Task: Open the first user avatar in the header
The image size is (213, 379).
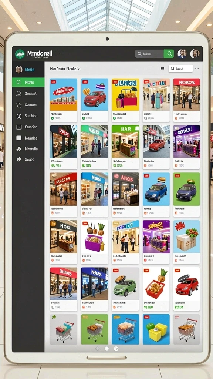Action: pos(182,54)
